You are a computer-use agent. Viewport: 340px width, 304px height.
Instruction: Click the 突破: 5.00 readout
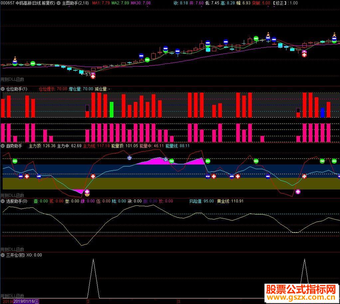261,3
